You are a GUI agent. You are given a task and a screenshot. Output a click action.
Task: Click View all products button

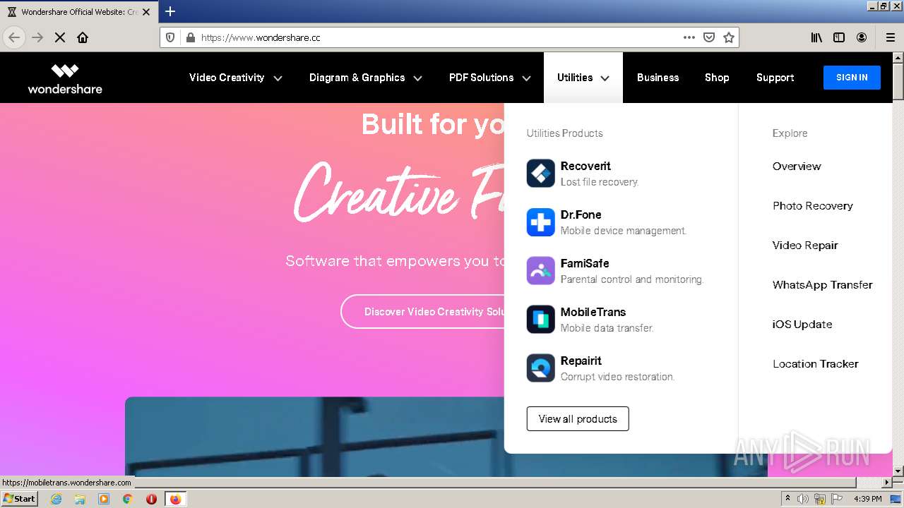click(578, 418)
